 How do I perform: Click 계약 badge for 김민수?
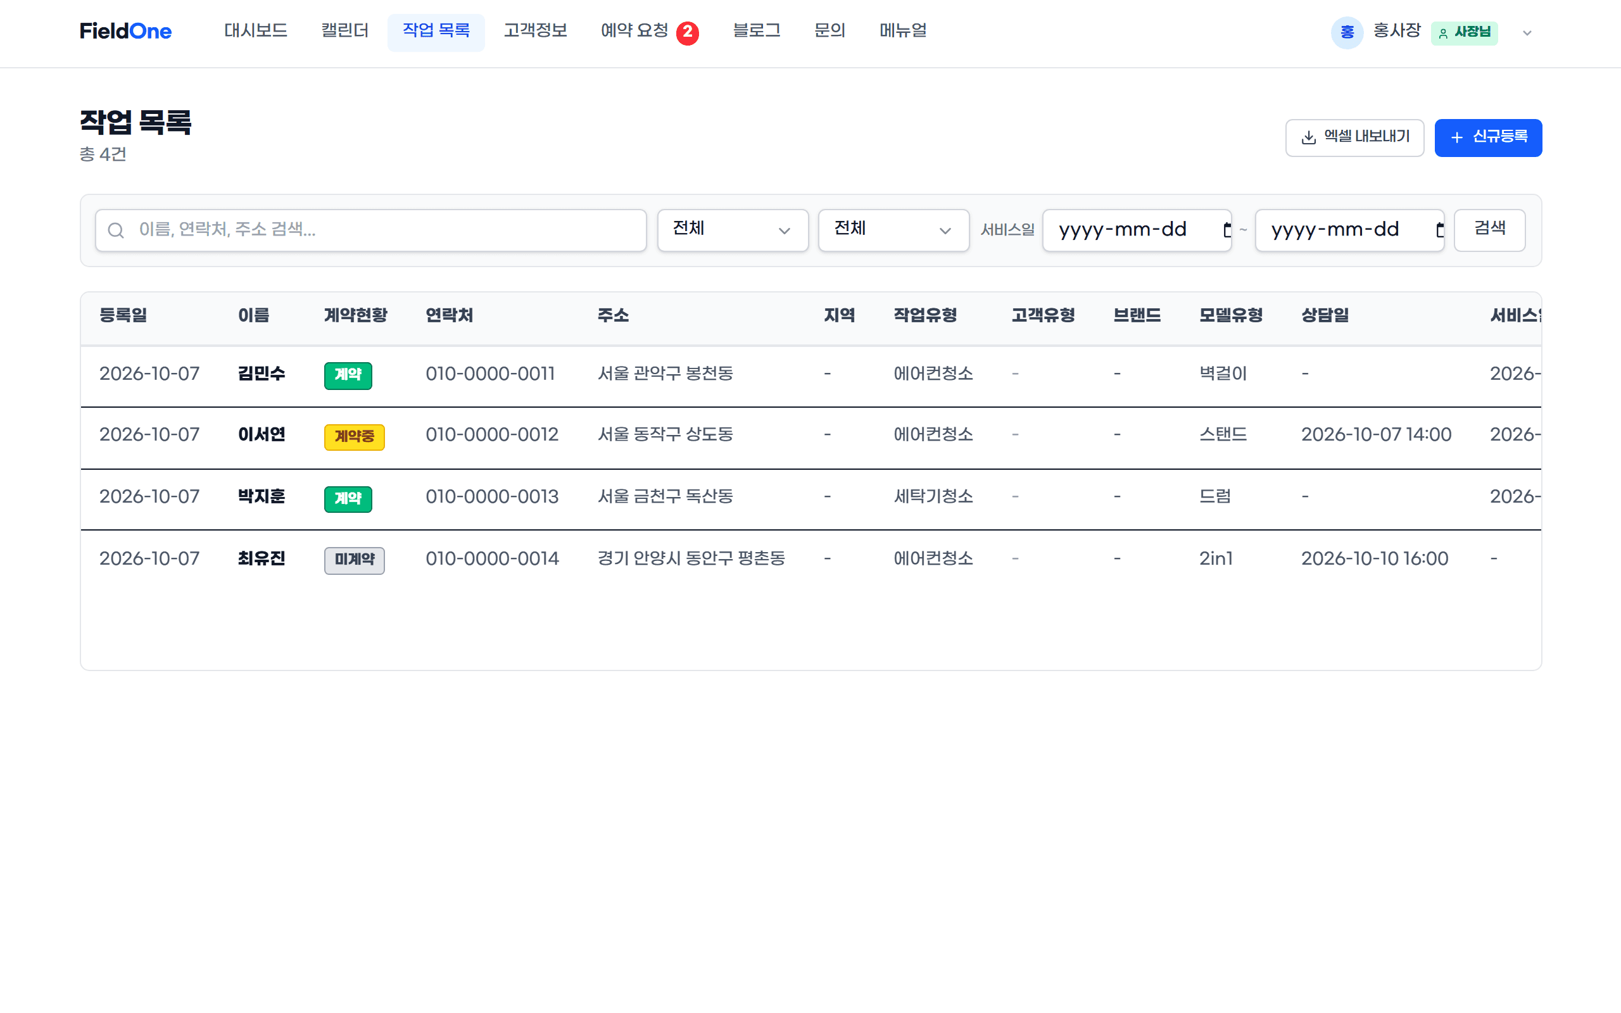[348, 375]
